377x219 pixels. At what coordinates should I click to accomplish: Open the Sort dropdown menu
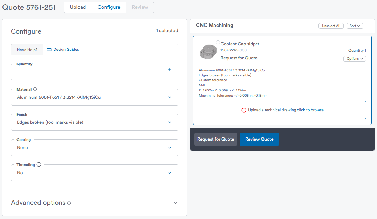(355, 26)
